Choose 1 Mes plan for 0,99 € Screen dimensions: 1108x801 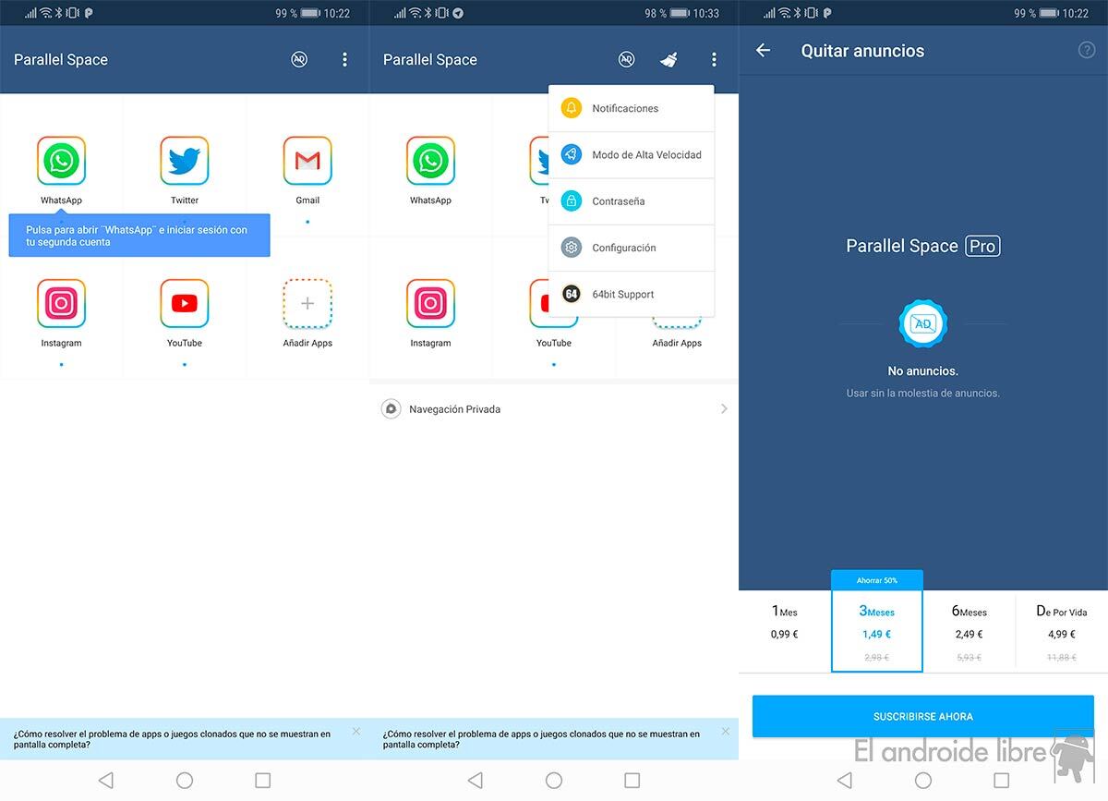pos(785,632)
